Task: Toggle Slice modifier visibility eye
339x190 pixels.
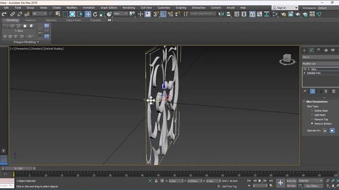Action: 305,69
